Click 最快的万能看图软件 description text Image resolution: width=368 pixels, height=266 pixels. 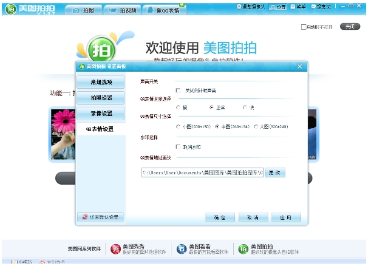[x=209, y=252]
